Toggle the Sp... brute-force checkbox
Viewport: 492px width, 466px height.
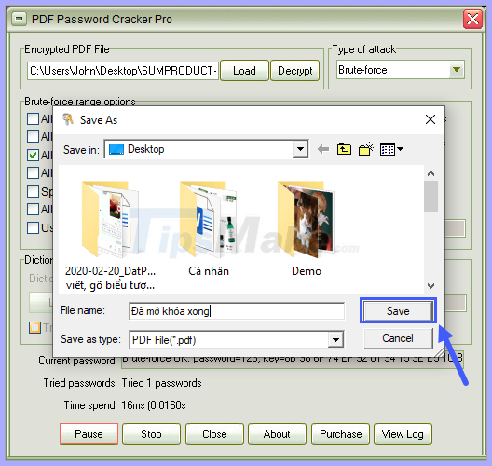(x=33, y=191)
